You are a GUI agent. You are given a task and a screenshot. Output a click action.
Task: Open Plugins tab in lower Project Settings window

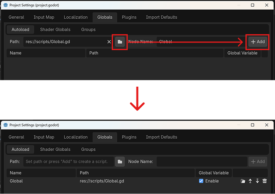tap(129, 137)
